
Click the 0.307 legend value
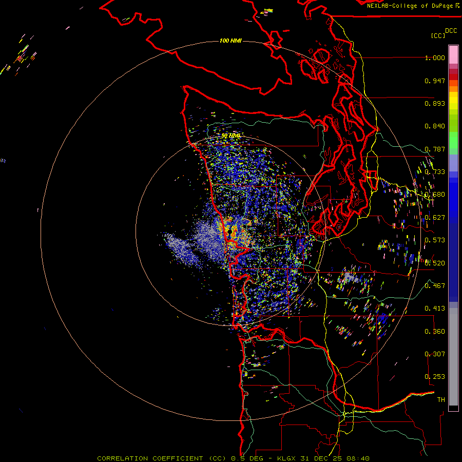coord(435,354)
